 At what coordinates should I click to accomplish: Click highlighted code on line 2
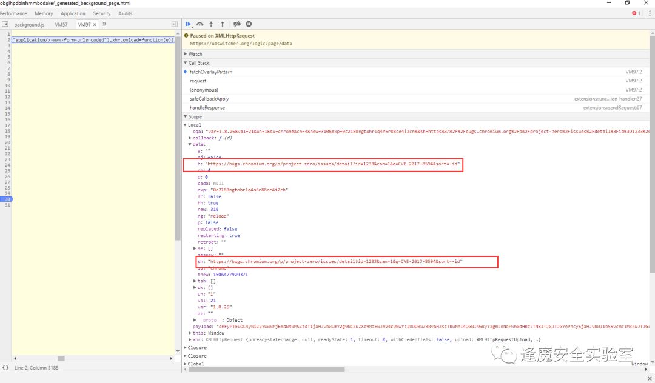(x=93, y=40)
